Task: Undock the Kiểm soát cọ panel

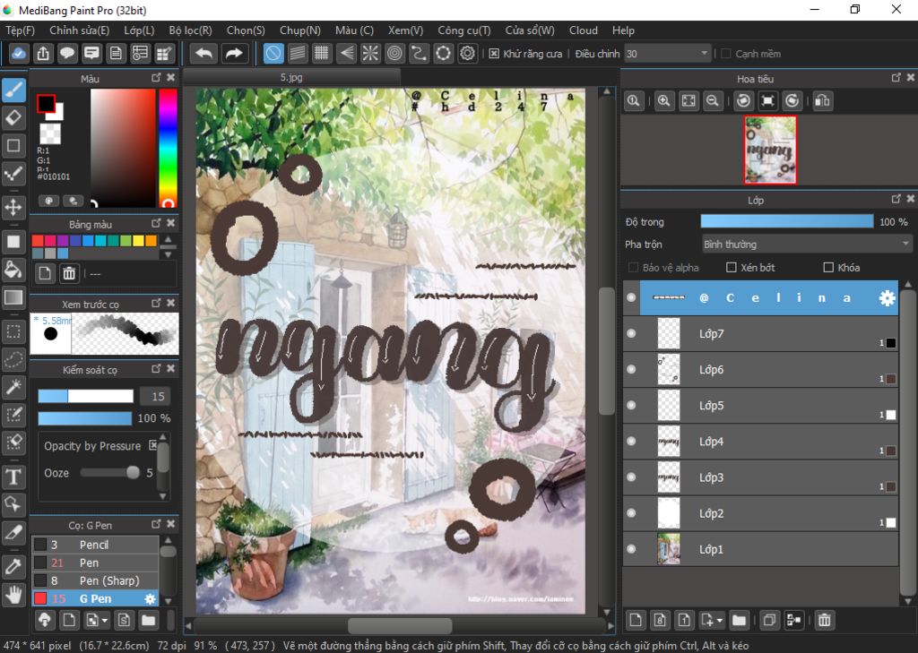Action: click(156, 369)
